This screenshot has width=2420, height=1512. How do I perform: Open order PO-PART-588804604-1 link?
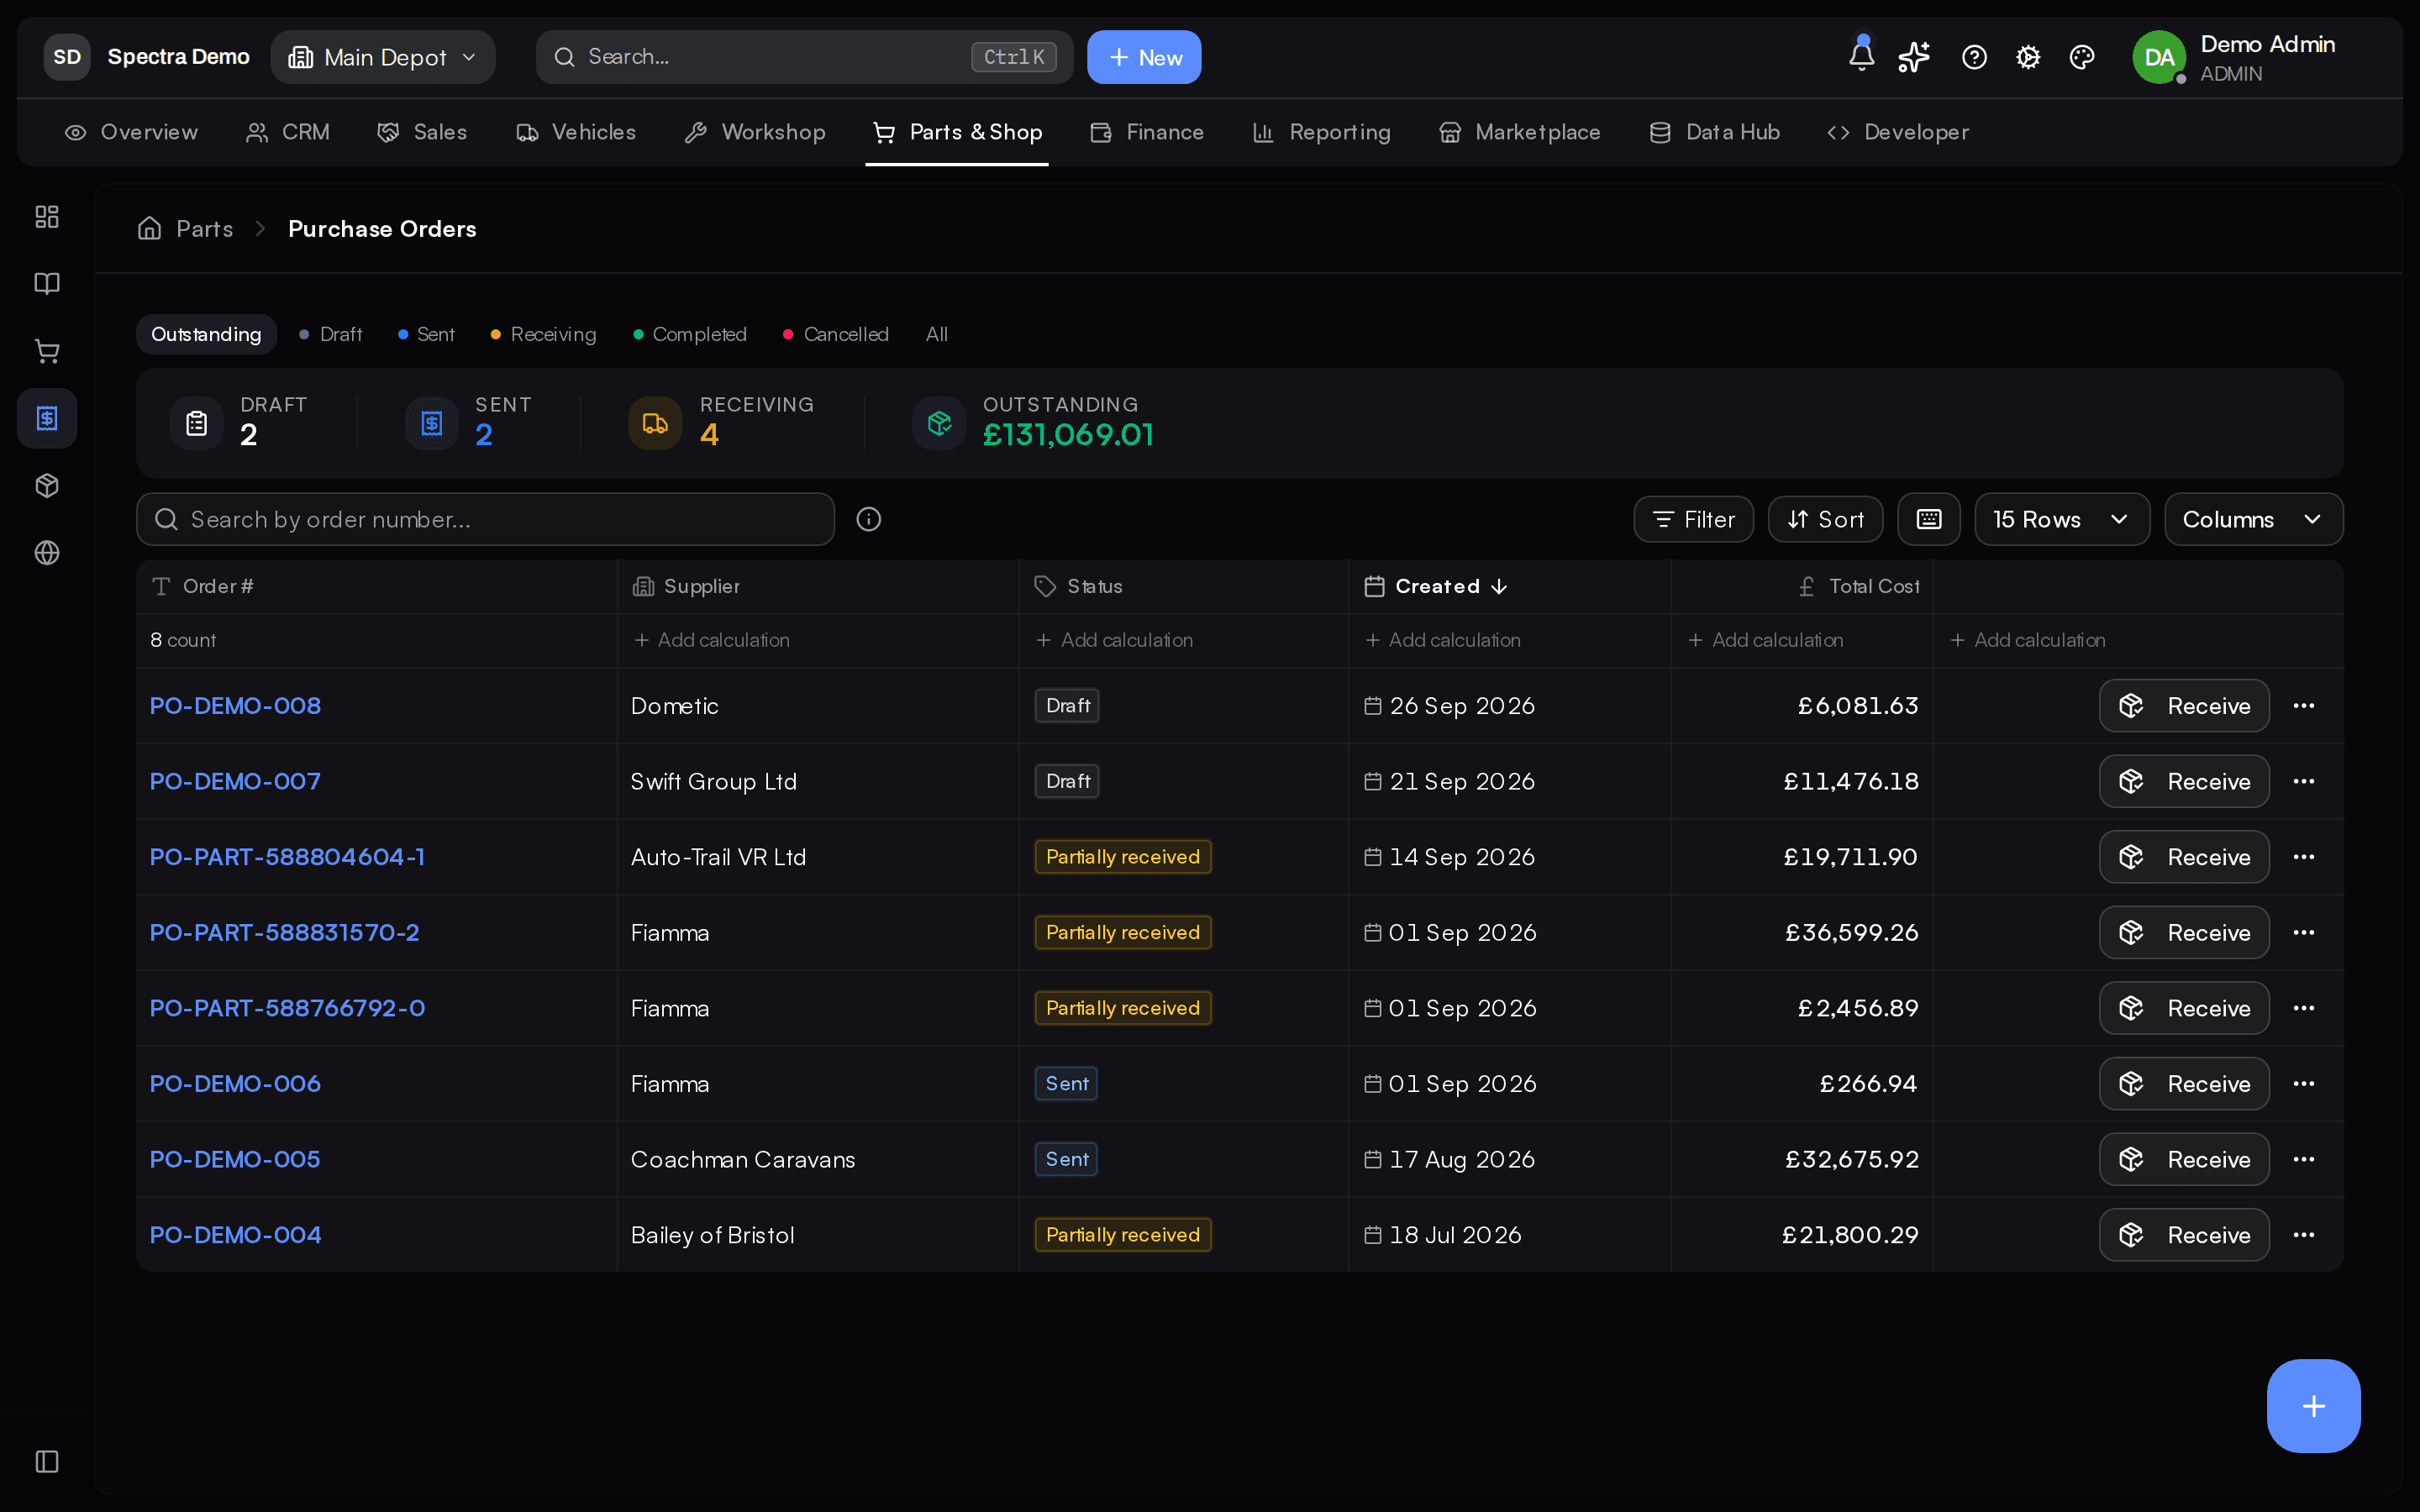tap(287, 857)
